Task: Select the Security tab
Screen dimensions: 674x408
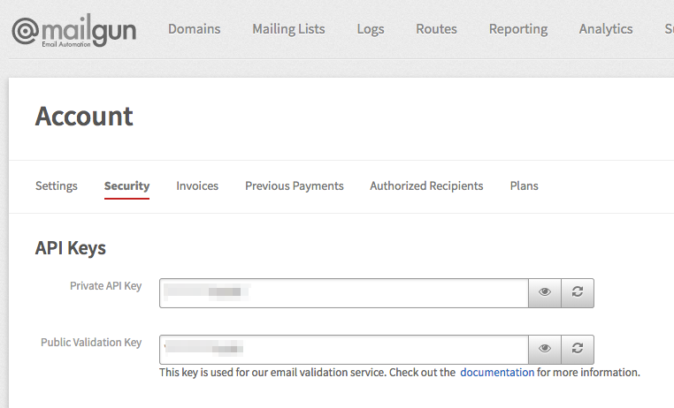Action: (126, 186)
